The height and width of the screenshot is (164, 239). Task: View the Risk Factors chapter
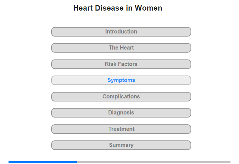121,64
